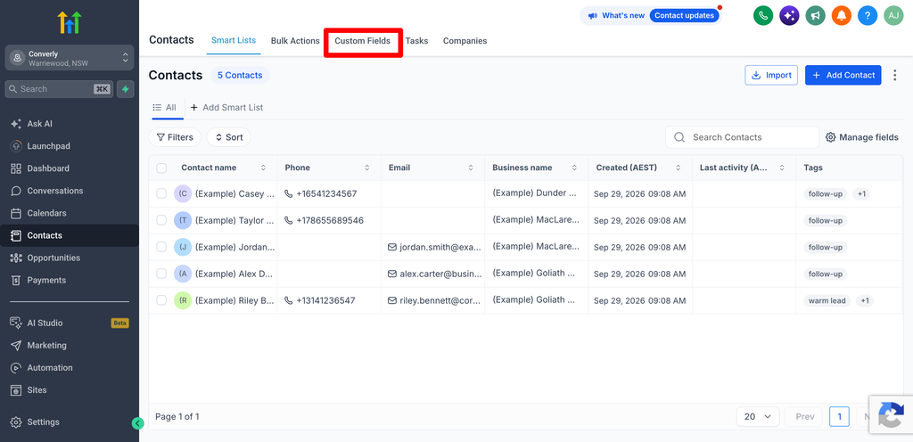Click the green phone dialer icon
The image size is (913, 442).
(x=763, y=16)
